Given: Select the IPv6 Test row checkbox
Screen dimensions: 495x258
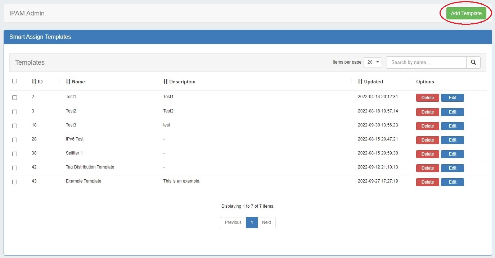Looking at the screenshot, I should (14, 140).
